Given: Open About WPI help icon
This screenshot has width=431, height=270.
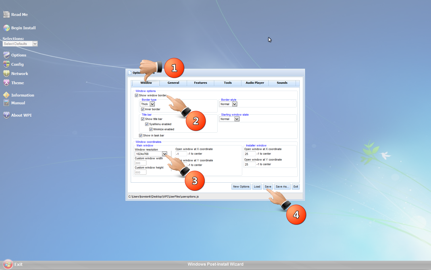Looking at the screenshot, I should coord(6,115).
